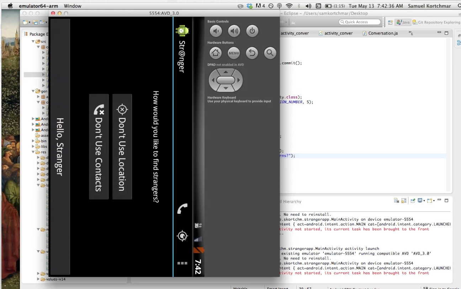The image size is (461, 289).
Task: Click the emulator power button
Action: point(252,31)
